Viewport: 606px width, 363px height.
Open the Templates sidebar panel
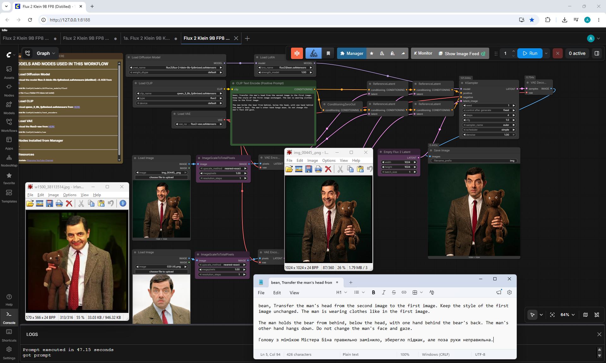coord(9,196)
